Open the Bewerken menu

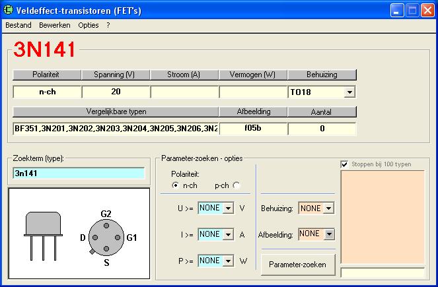[55, 25]
